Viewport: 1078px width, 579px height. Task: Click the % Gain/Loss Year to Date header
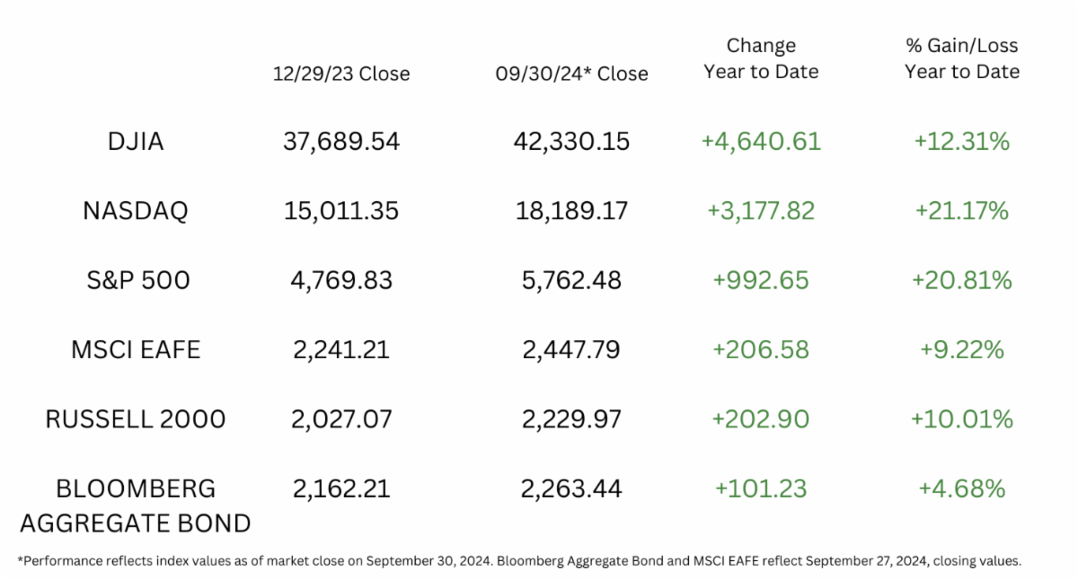click(x=962, y=58)
